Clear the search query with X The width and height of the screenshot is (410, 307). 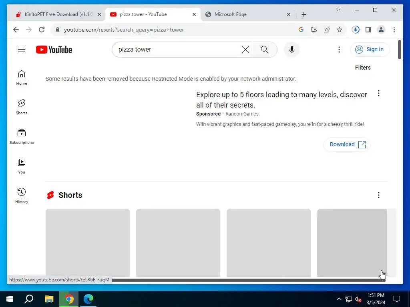point(245,50)
